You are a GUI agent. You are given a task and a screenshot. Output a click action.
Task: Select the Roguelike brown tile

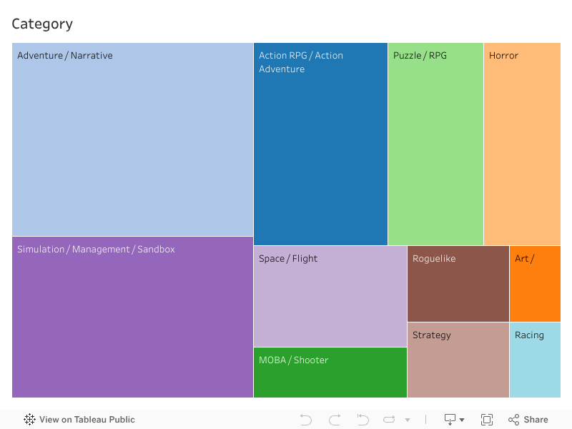458,283
